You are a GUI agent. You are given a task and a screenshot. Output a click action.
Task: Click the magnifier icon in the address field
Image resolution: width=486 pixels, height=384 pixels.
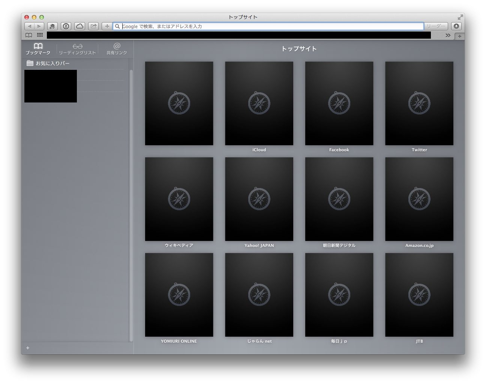117,26
